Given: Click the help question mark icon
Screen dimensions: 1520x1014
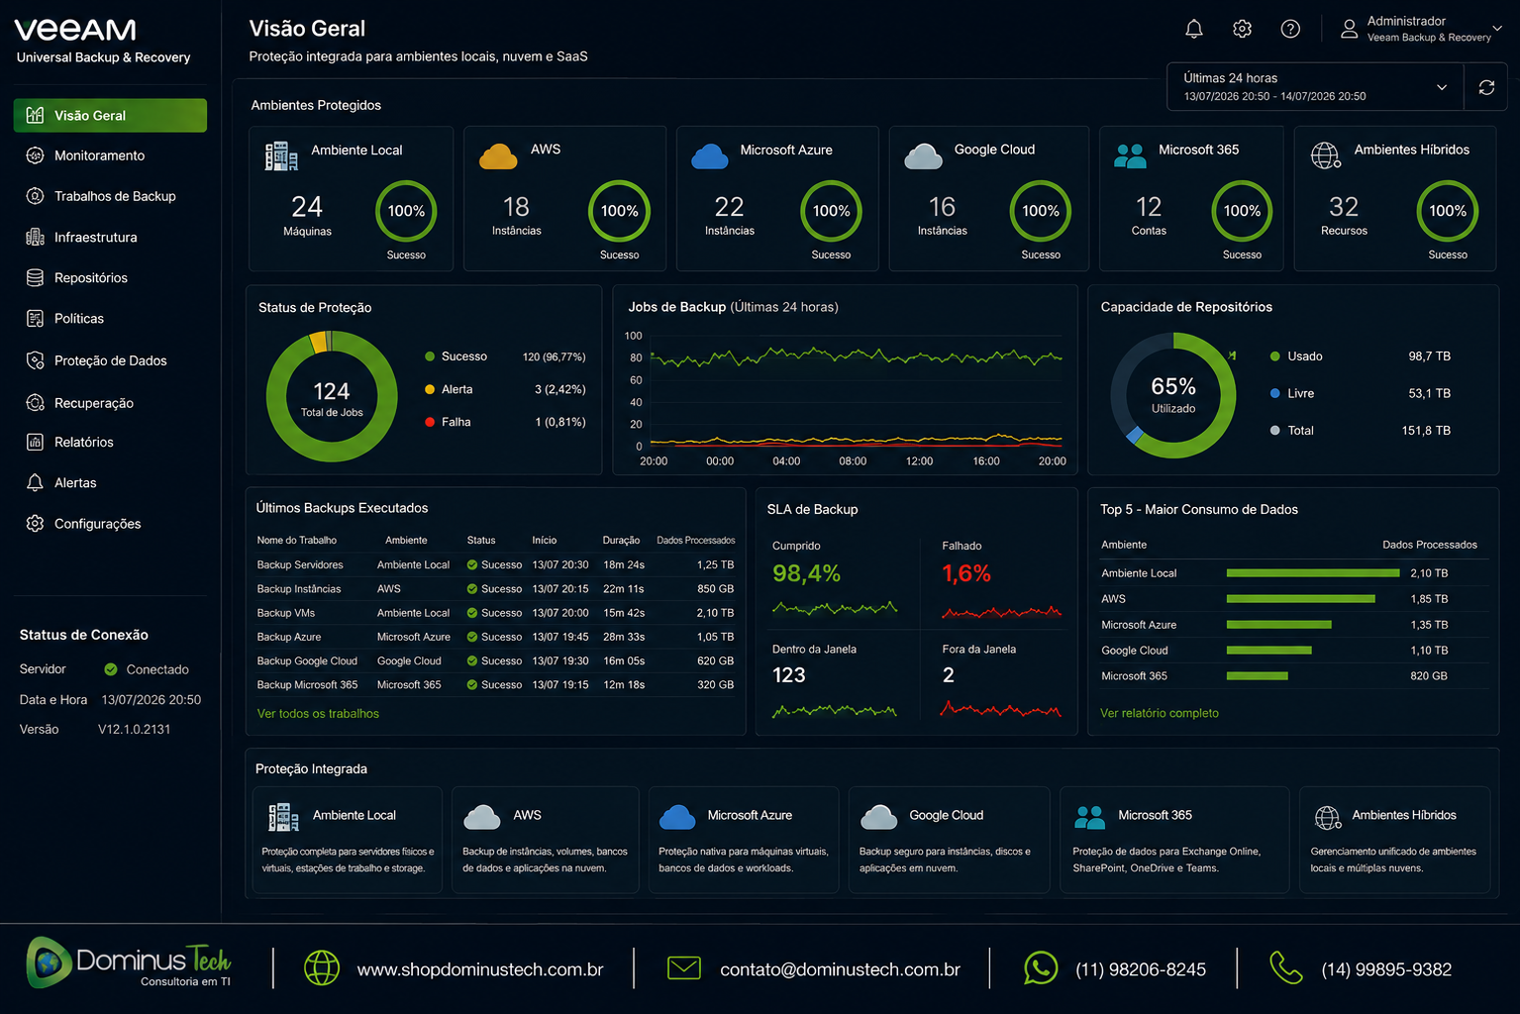Looking at the screenshot, I should pos(1290,29).
